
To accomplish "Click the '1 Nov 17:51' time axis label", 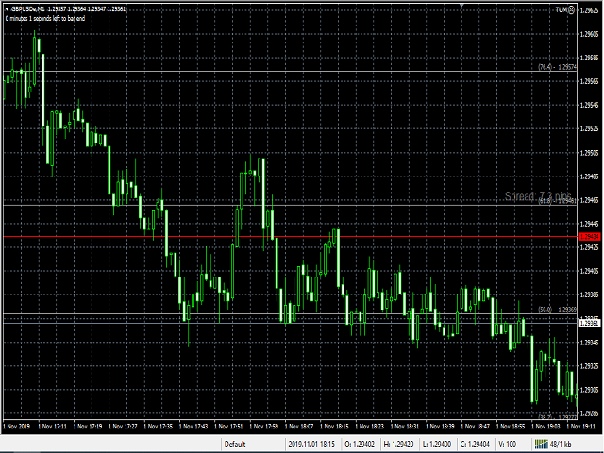I will 228,427.
